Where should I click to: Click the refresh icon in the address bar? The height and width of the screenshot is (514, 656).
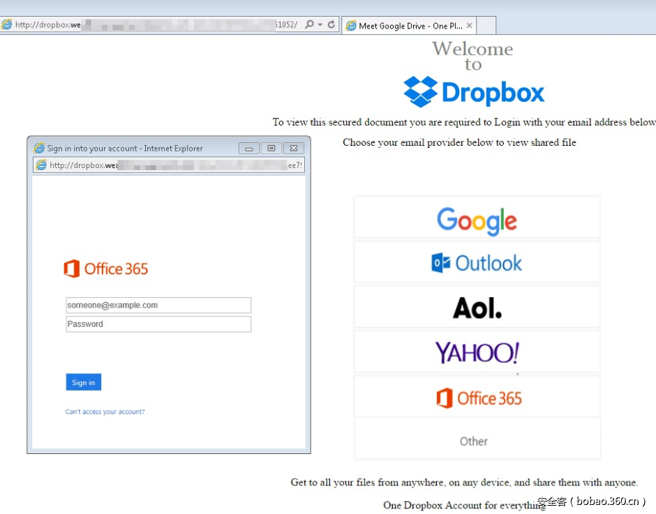tap(331, 24)
